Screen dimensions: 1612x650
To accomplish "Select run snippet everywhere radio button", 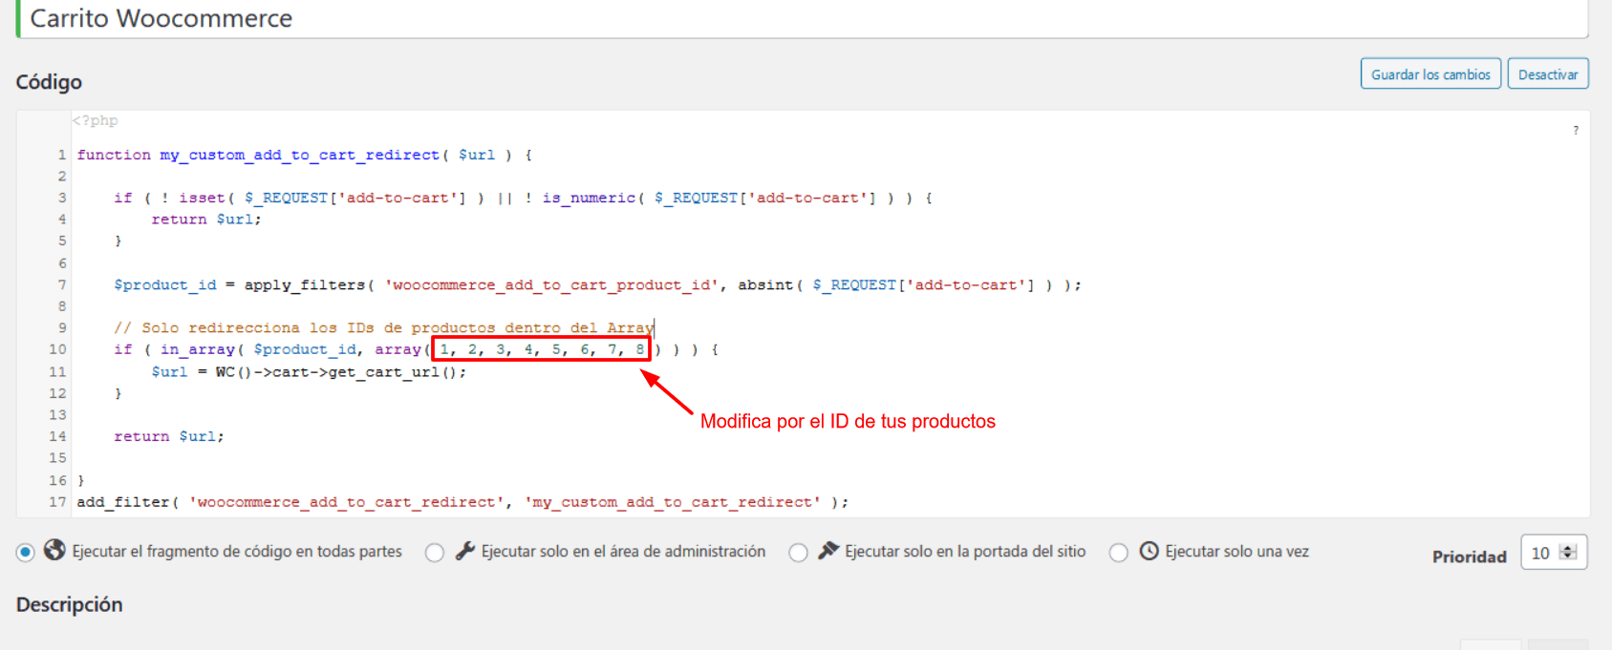I will [x=26, y=552].
